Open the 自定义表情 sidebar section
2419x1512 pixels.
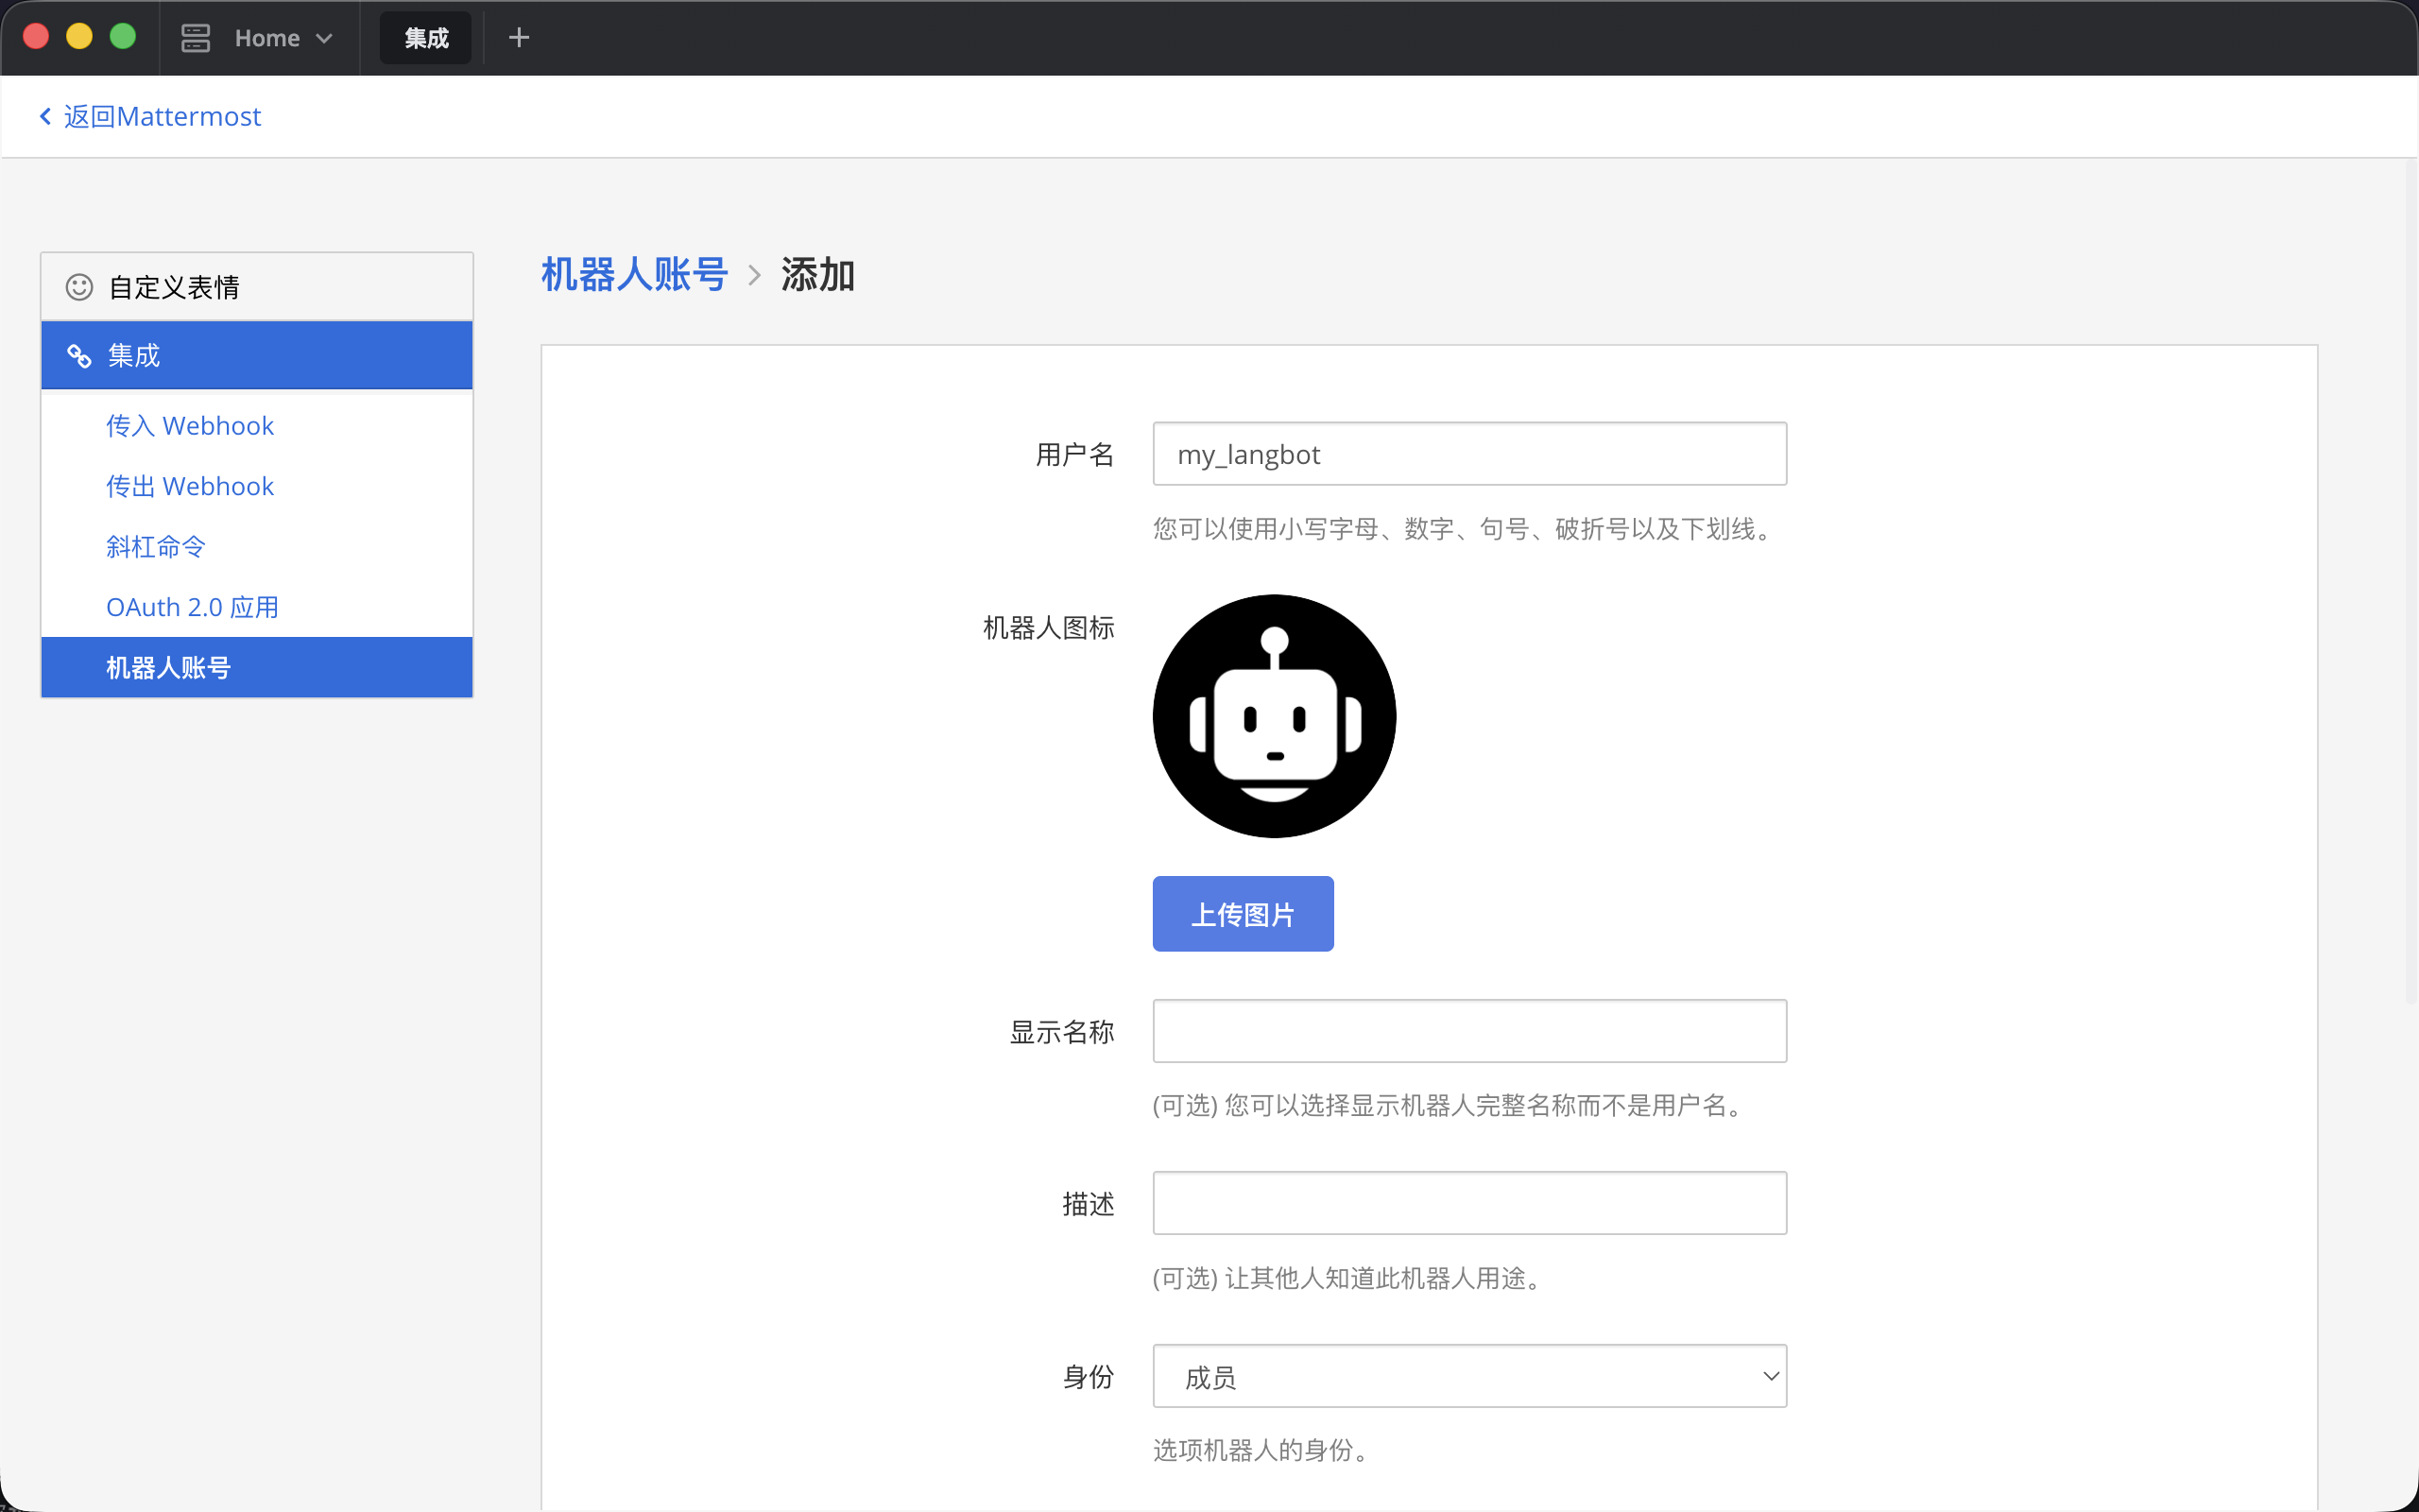click(x=257, y=287)
